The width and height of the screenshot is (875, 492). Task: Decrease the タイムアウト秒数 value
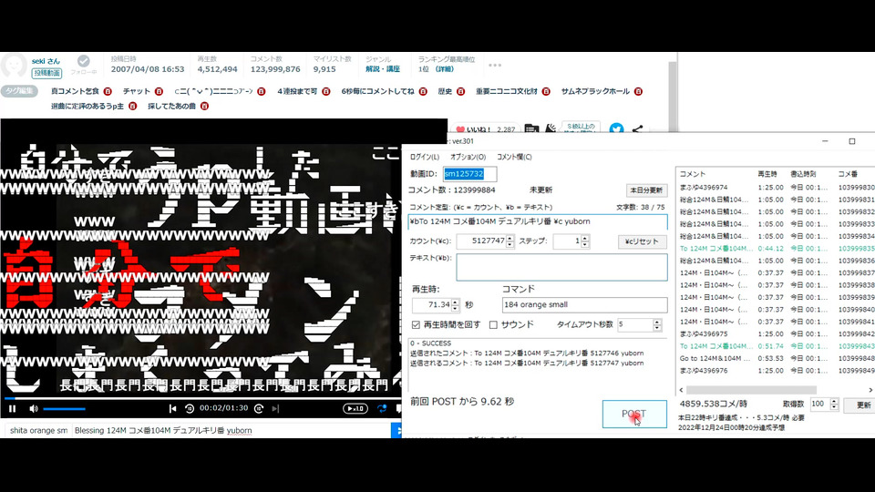coord(657,328)
